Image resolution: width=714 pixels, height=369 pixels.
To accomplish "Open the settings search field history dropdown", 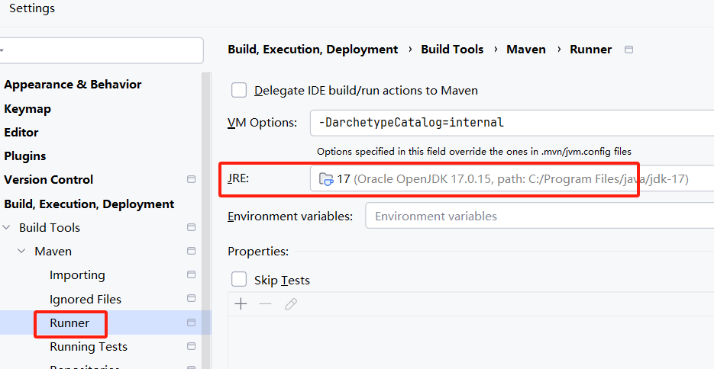I will pos(2,50).
